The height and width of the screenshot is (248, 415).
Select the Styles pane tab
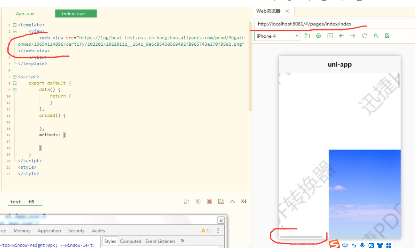(x=110, y=241)
